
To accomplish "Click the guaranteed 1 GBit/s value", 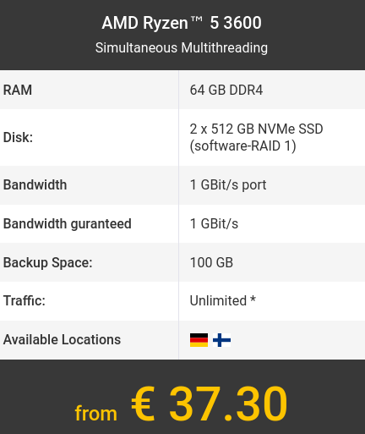I will (x=214, y=224).
